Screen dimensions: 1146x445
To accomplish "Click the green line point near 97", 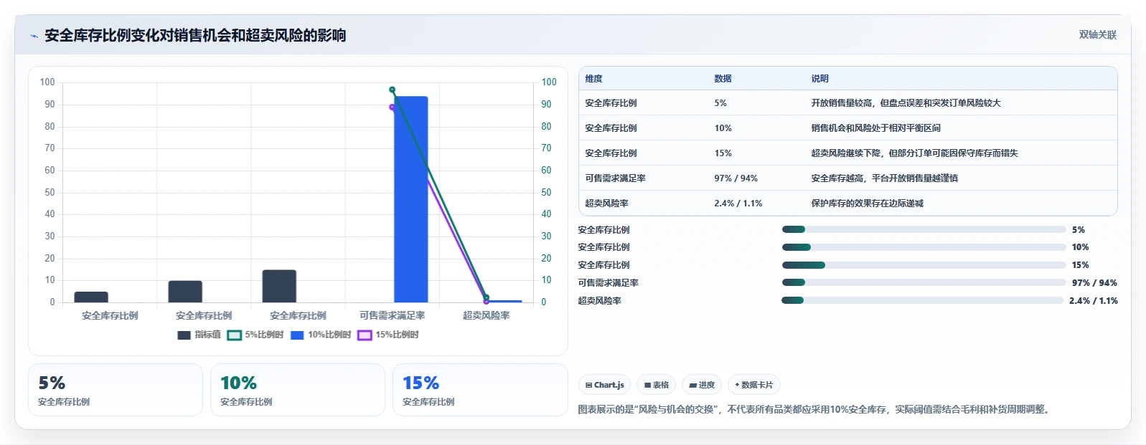I will click(x=393, y=90).
